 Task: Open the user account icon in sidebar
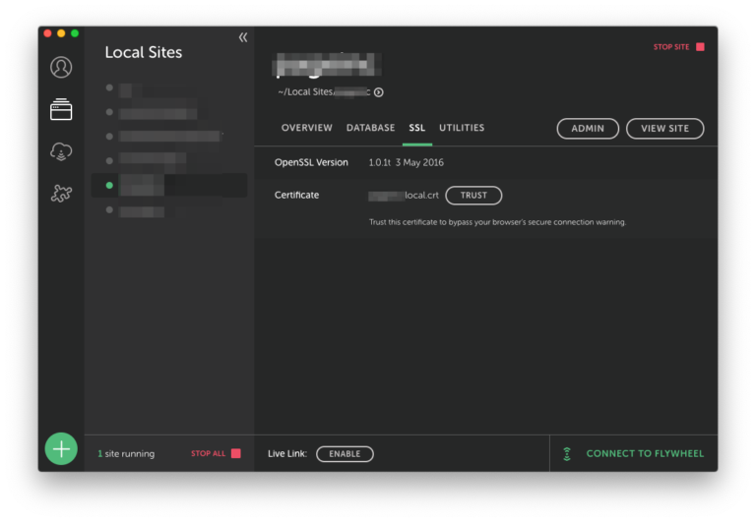pos(61,67)
